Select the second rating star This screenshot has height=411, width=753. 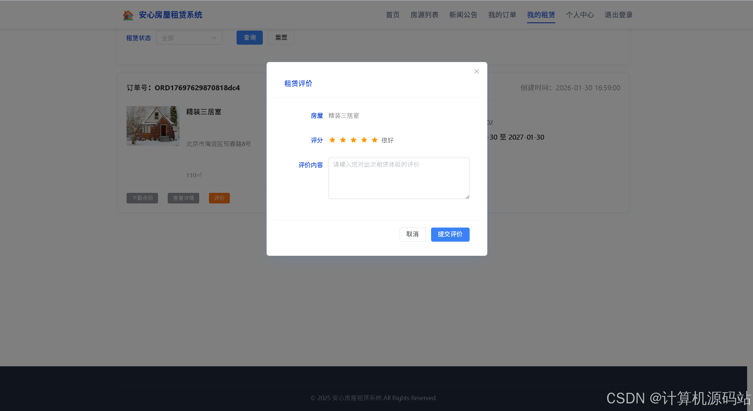[343, 140]
